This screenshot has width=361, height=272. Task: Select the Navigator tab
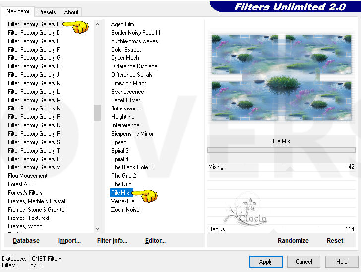point(18,11)
